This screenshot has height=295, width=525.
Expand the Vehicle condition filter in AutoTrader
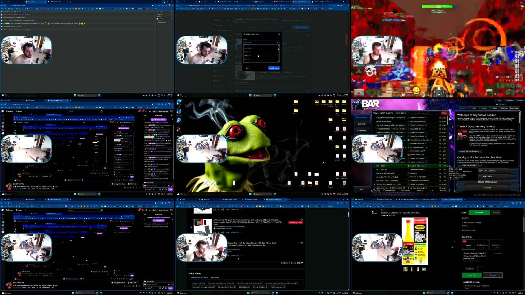223,30
